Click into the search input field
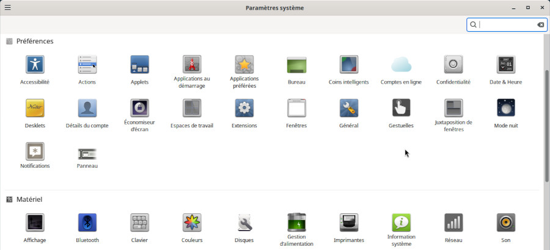This screenshot has height=250, width=550. 507,24
